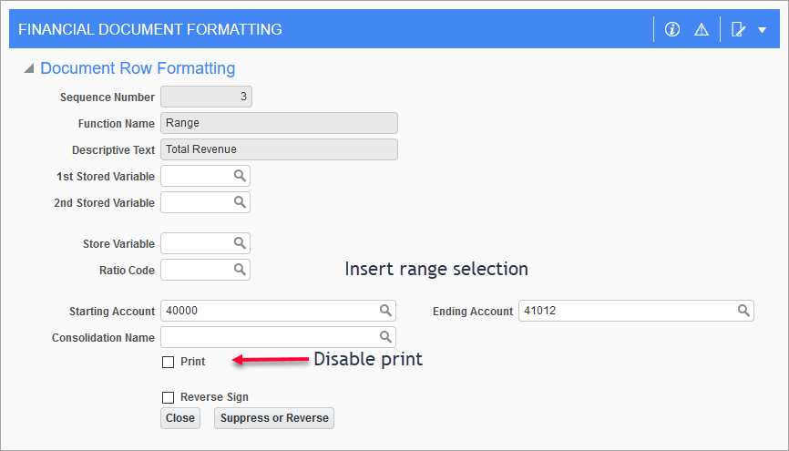Open 1st Stored Variable lookup magnifier
Image resolution: width=789 pixels, height=451 pixels.
tap(240, 176)
